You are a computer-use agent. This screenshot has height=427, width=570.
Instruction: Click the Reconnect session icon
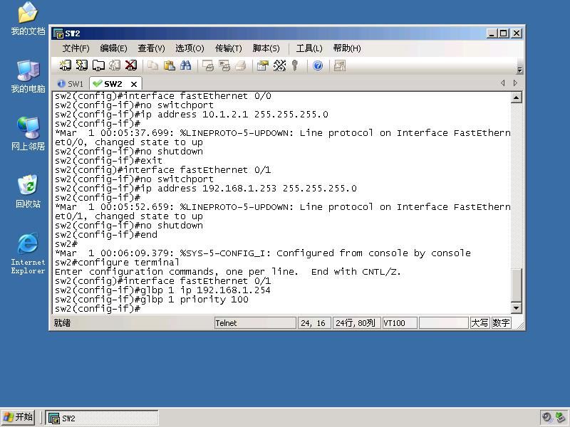[x=115, y=65]
